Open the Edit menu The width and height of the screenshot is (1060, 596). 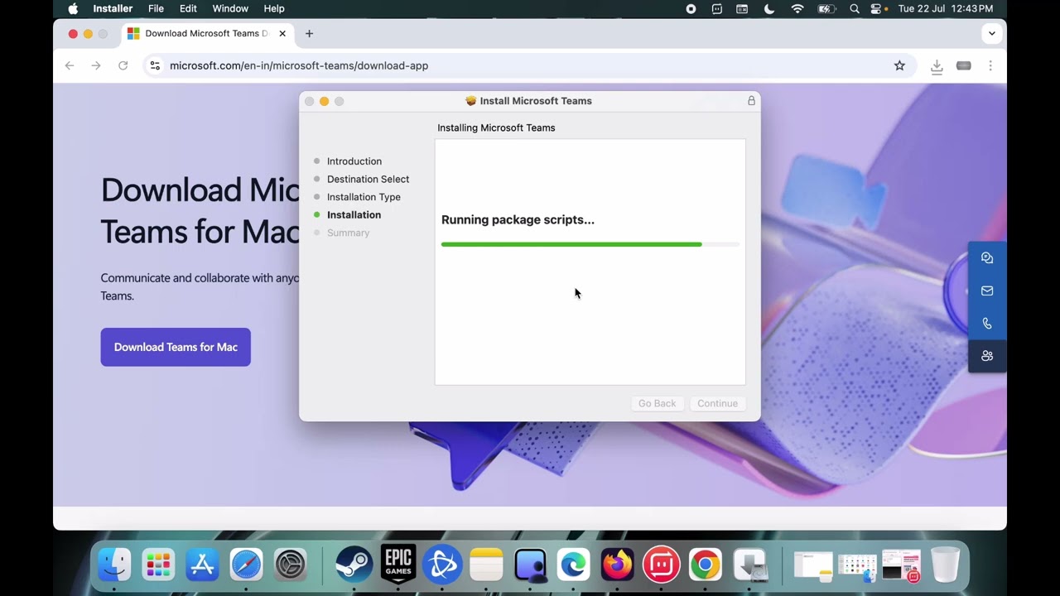pyautogui.click(x=188, y=8)
